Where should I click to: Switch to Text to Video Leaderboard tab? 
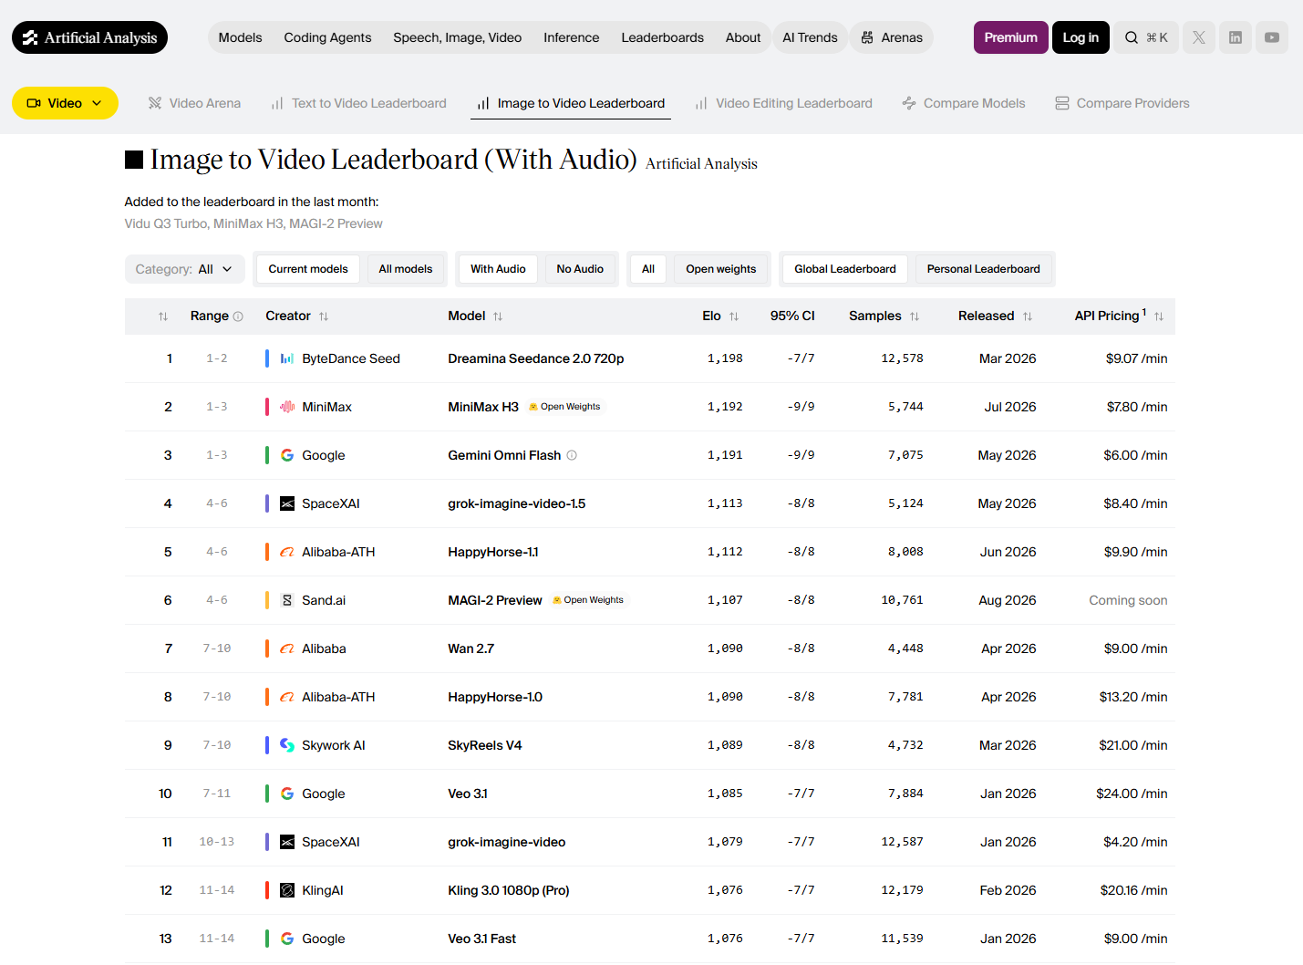click(358, 103)
